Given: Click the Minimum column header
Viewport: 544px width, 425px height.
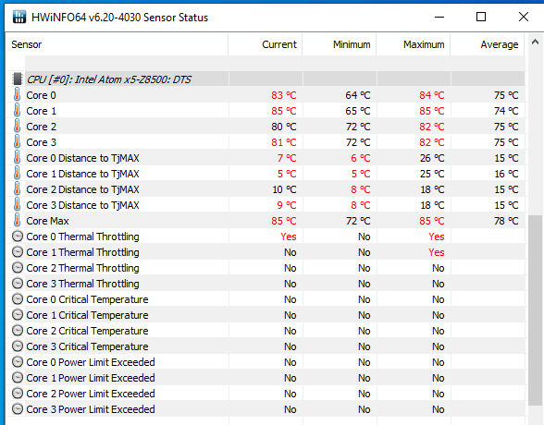Looking at the screenshot, I should click(340, 44).
